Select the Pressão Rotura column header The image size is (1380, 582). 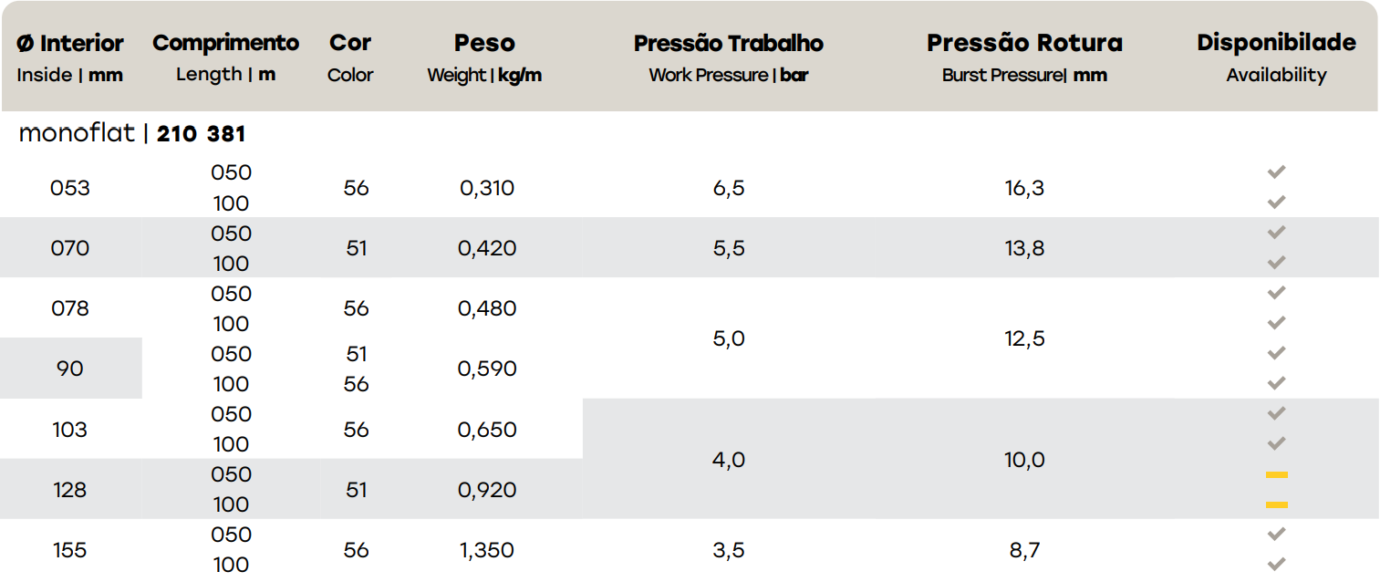point(1024,58)
